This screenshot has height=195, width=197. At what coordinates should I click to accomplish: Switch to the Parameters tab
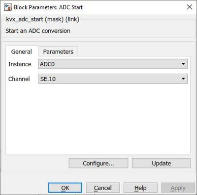click(x=58, y=52)
